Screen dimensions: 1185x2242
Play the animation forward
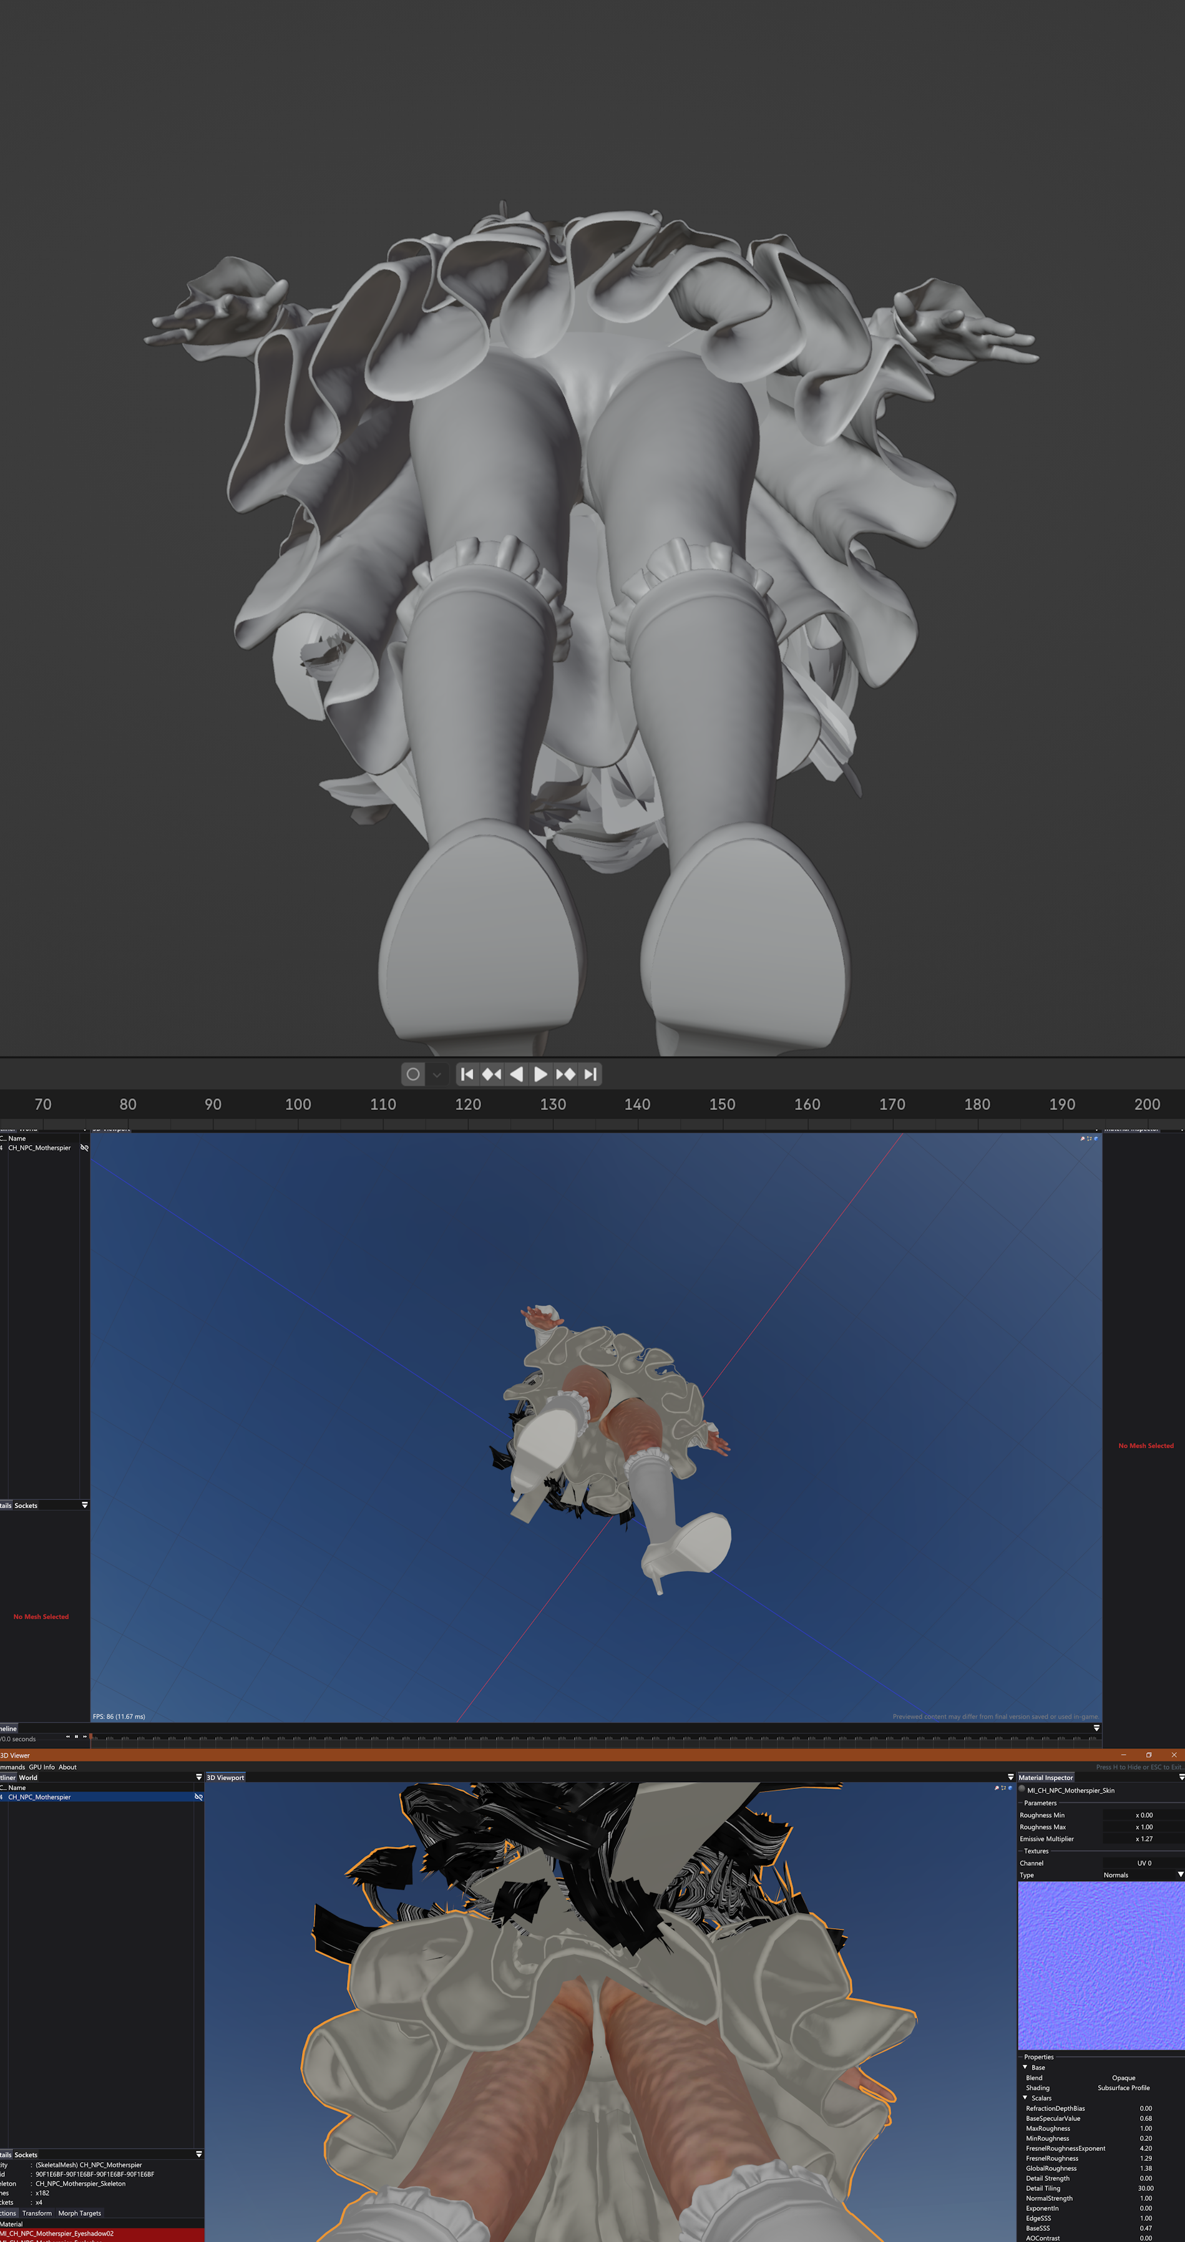tap(540, 1074)
